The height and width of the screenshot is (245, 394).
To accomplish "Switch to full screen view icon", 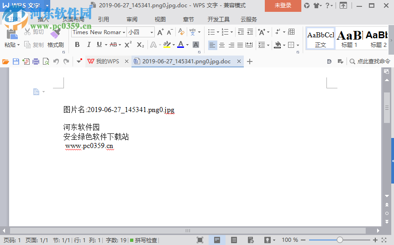I will 200,240.
